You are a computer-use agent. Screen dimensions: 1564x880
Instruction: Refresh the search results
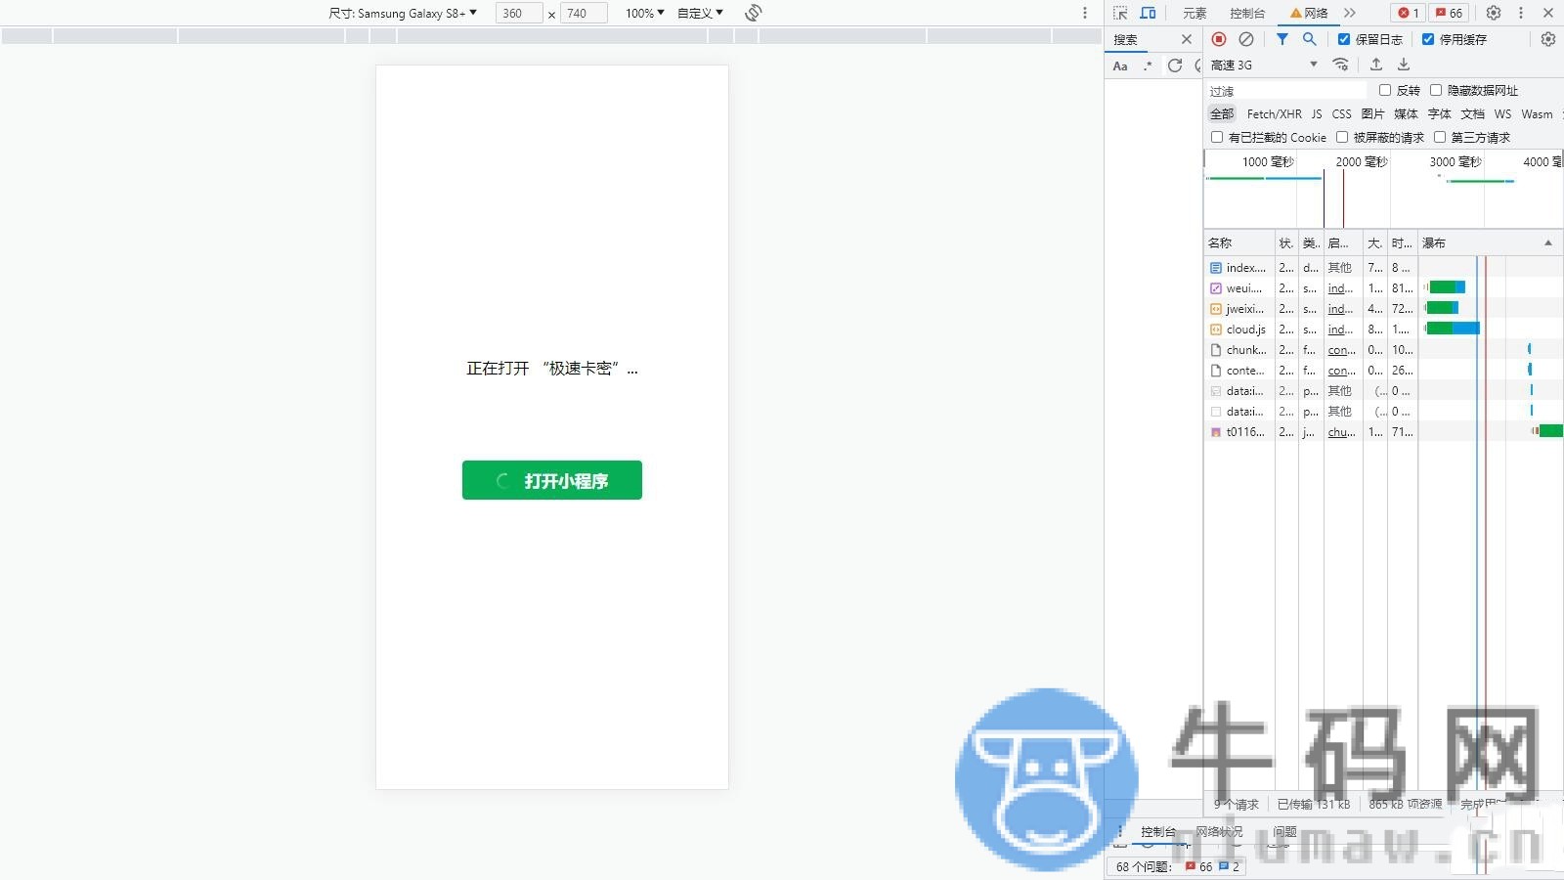point(1175,66)
